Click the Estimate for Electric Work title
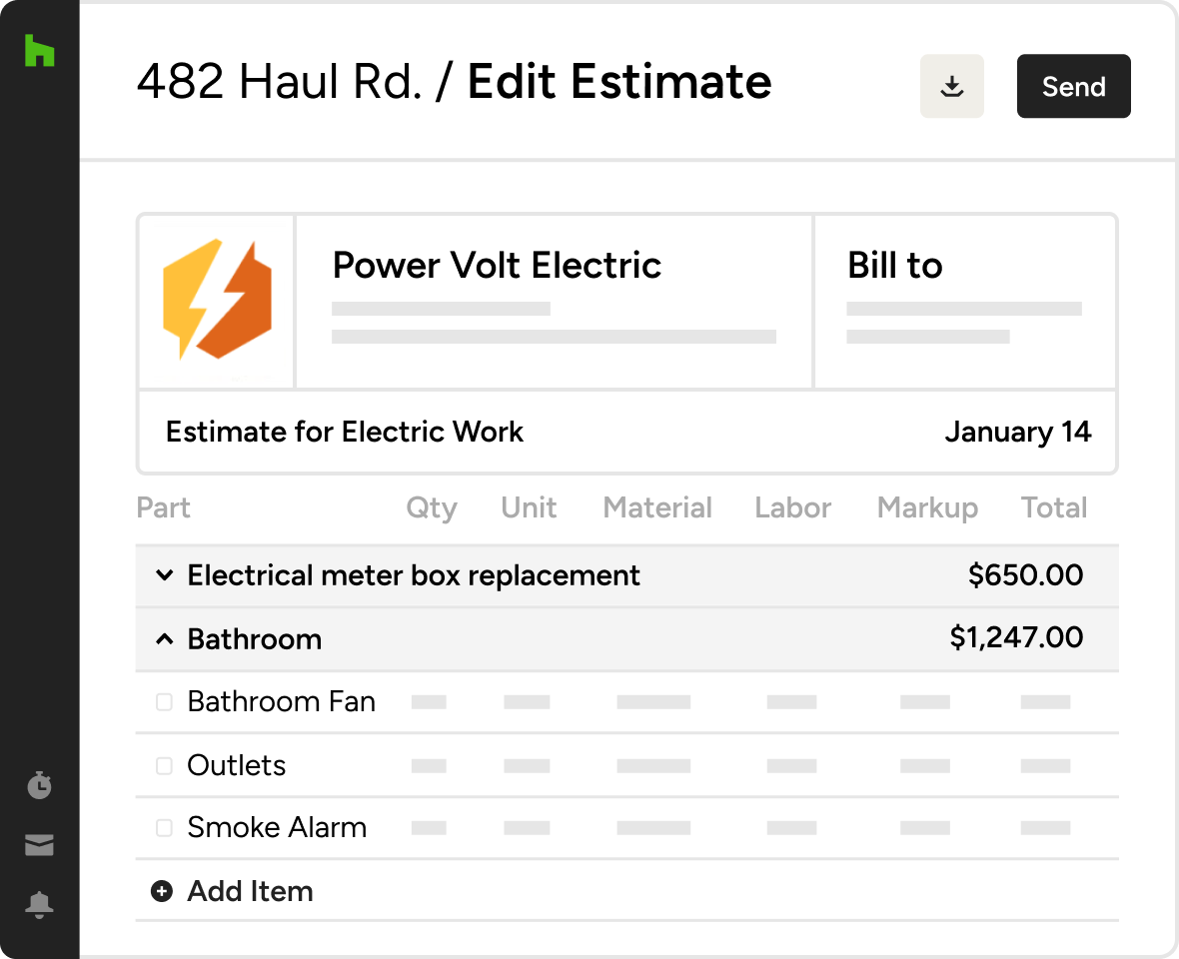The image size is (1179, 959). click(x=345, y=432)
